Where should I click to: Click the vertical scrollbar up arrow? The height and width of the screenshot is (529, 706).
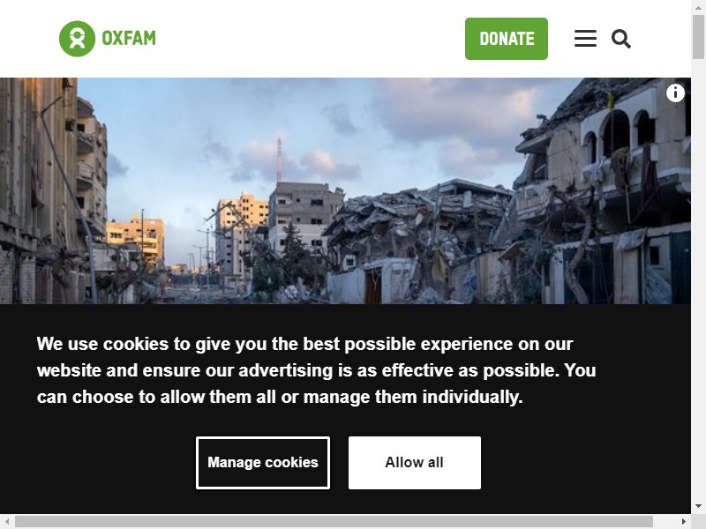698,7
